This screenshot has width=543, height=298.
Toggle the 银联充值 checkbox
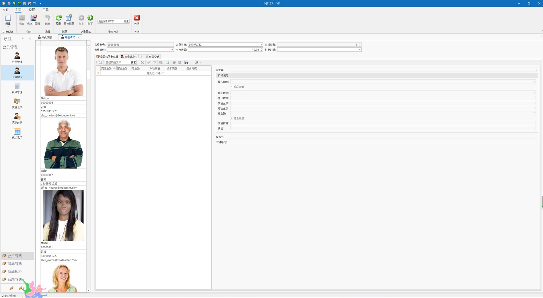click(x=231, y=87)
